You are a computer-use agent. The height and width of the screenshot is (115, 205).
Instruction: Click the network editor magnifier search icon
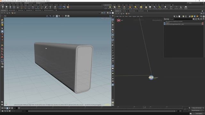[201, 16]
